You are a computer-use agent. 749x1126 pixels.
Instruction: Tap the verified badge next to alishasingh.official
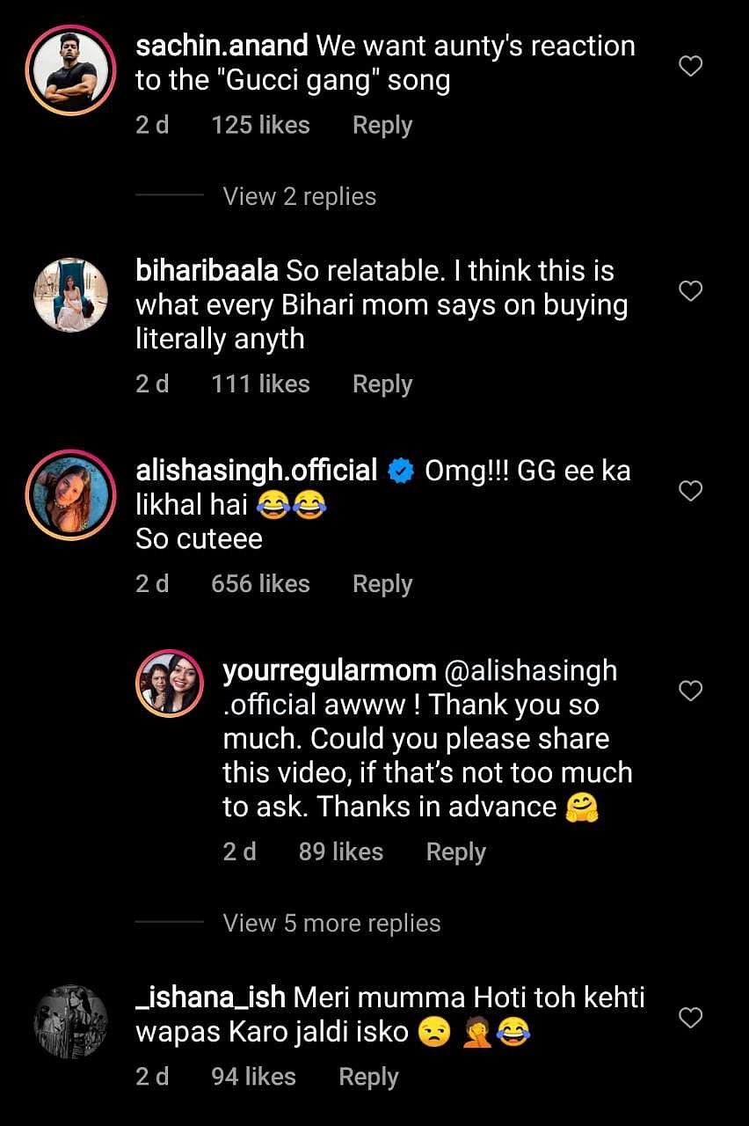401,472
